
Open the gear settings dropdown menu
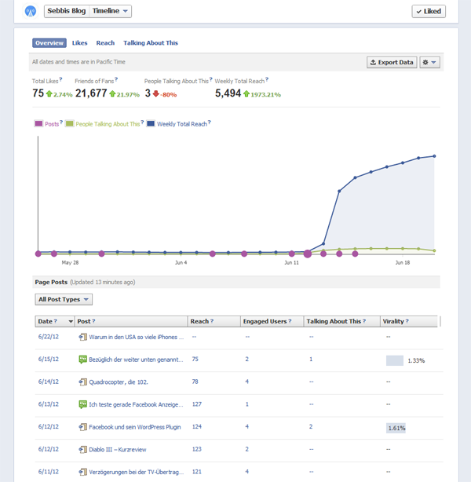click(429, 62)
